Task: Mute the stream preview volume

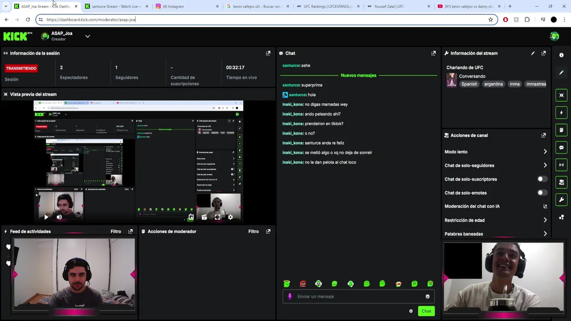Action: pos(59,217)
